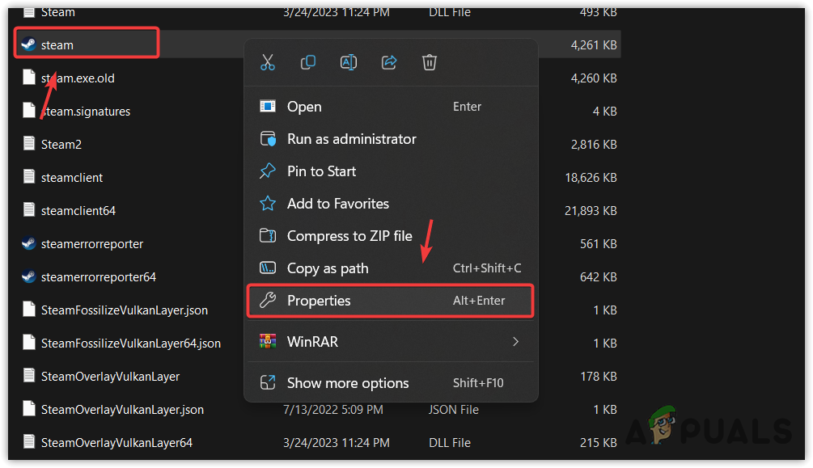This screenshot has height=468, width=813.
Task: Click the WinRAR books icon
Action: pos(268,341)
